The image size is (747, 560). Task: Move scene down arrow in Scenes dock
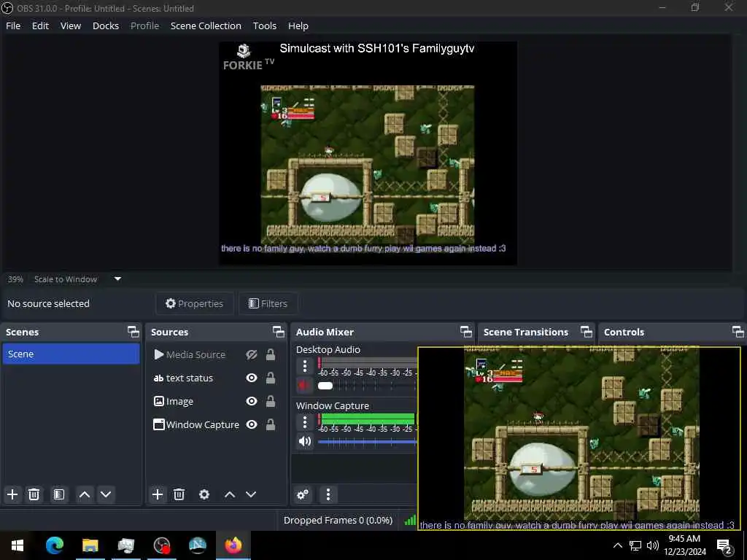tap(106, 494)
